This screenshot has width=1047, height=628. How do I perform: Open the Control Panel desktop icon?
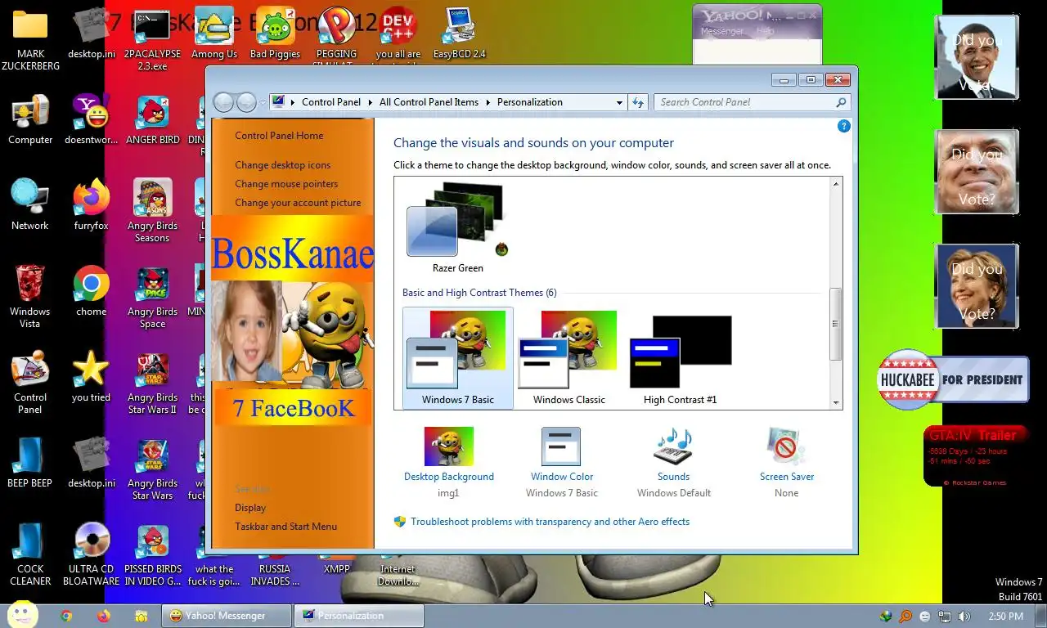pos(30,384)
